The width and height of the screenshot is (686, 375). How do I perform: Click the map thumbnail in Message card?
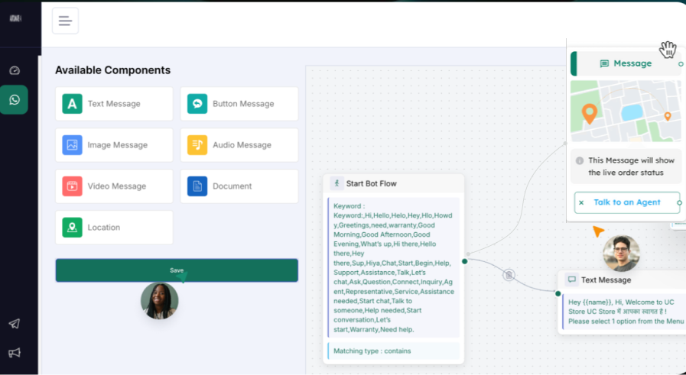[625, 112]
